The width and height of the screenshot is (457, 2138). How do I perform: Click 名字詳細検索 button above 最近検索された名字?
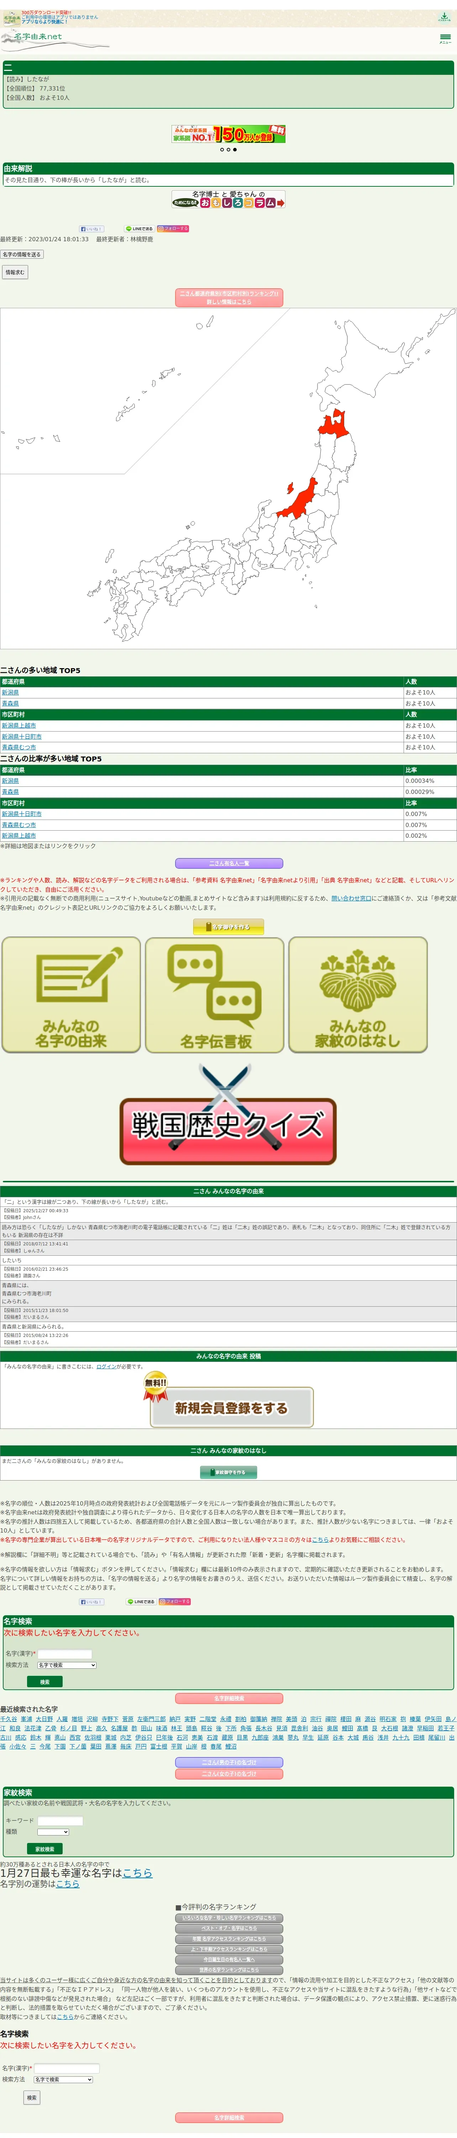[x=229, y=1698]
